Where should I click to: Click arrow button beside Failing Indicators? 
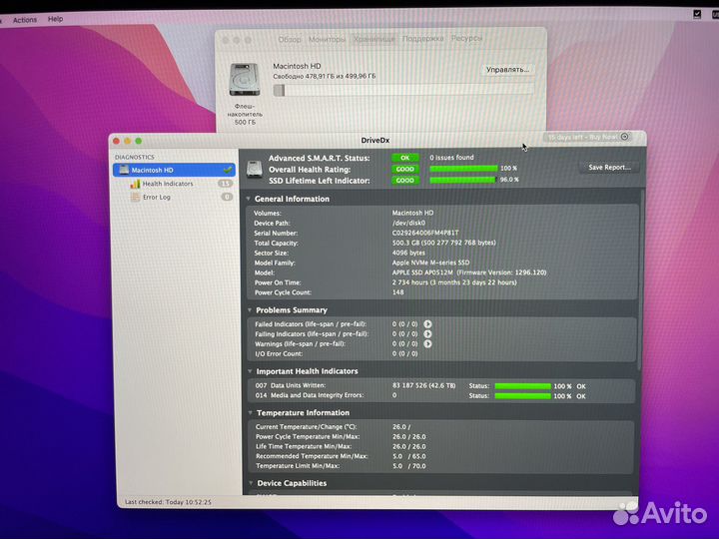click(x=427, y=334)
